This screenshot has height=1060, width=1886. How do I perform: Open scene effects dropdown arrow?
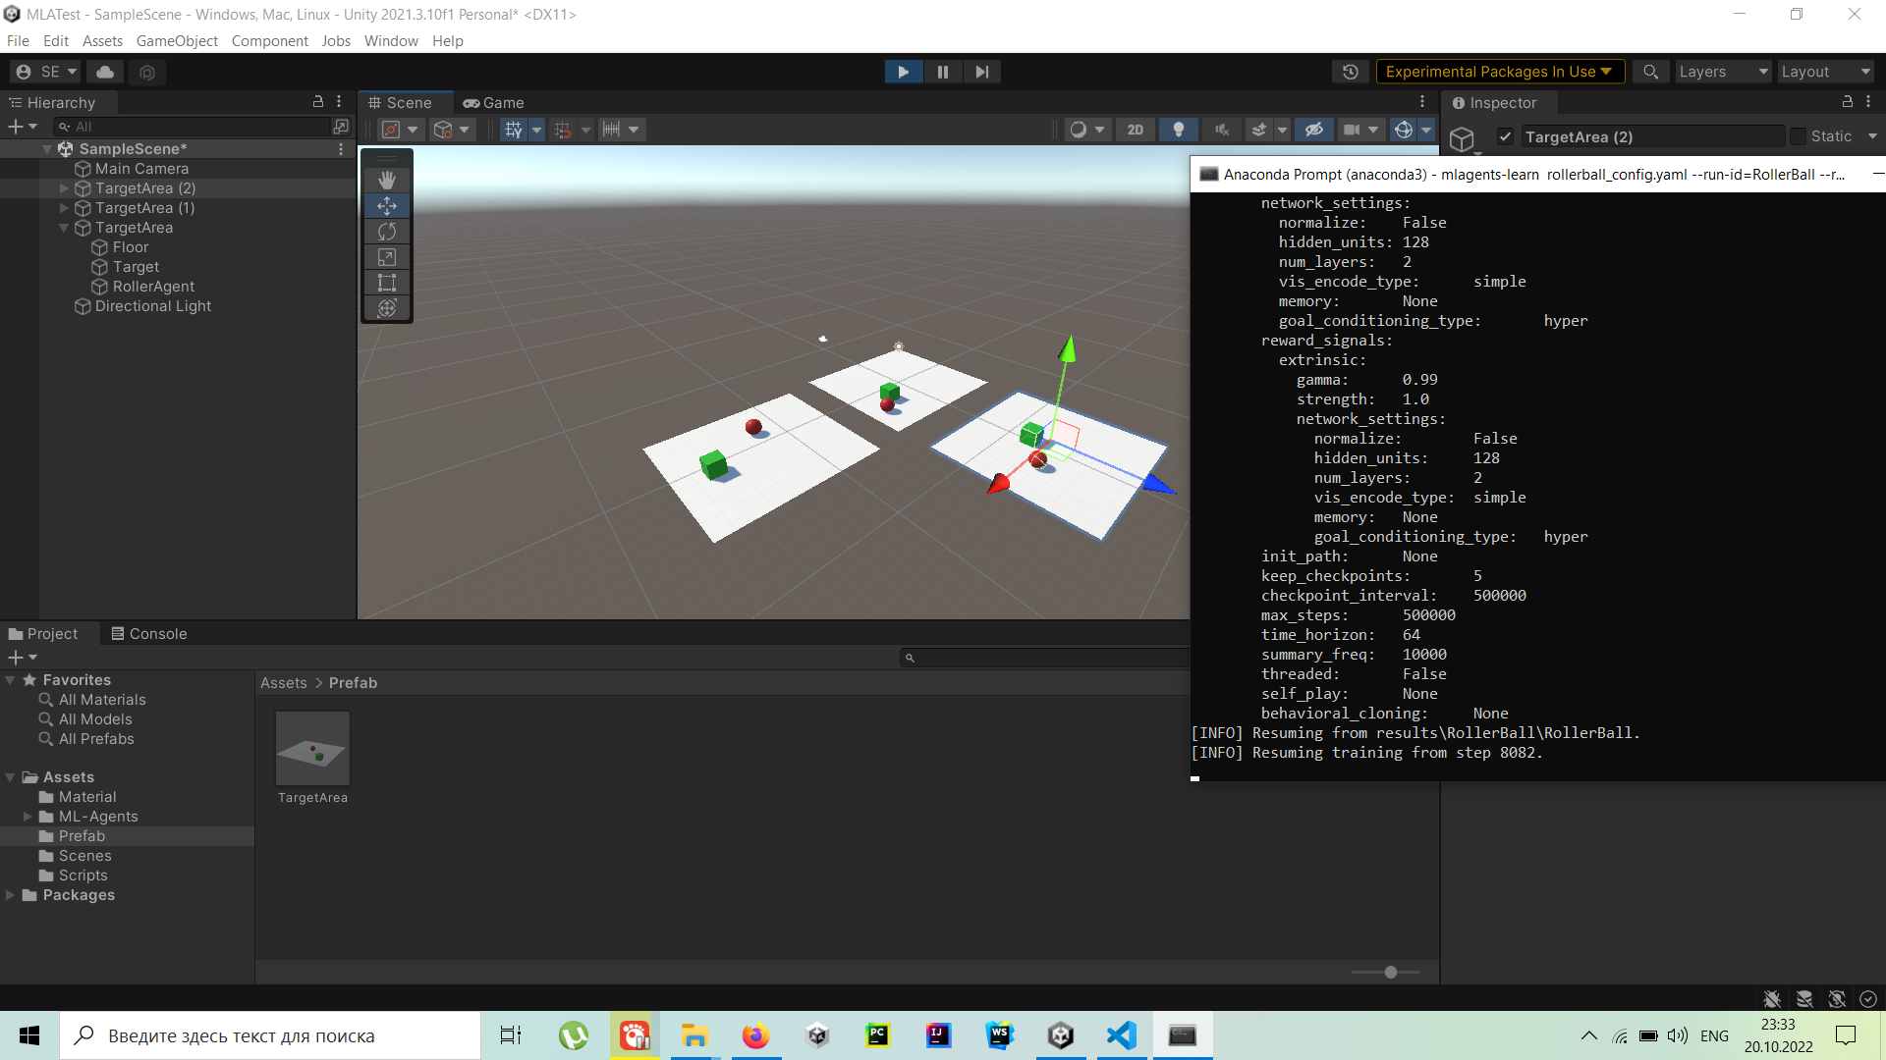[1282, 130]
